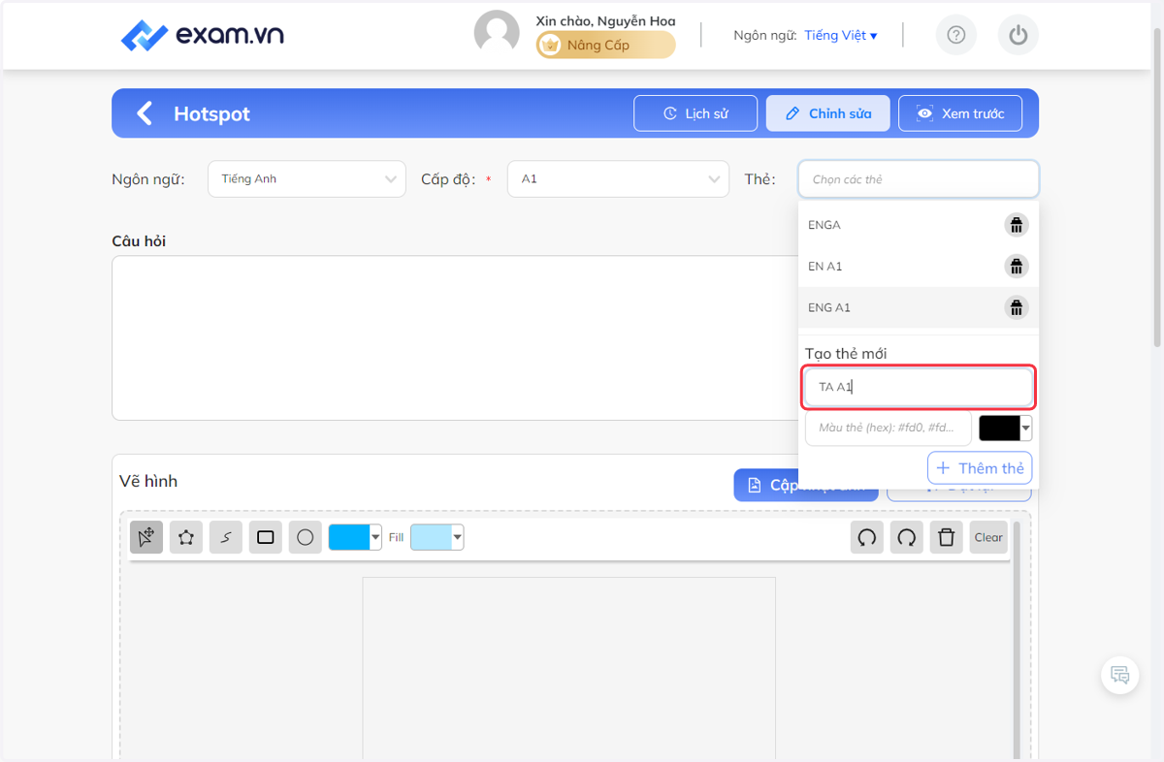Click the redo arrow in drawing toolbar
This screenshot has width=1164, height=762.
pos(907,537)
